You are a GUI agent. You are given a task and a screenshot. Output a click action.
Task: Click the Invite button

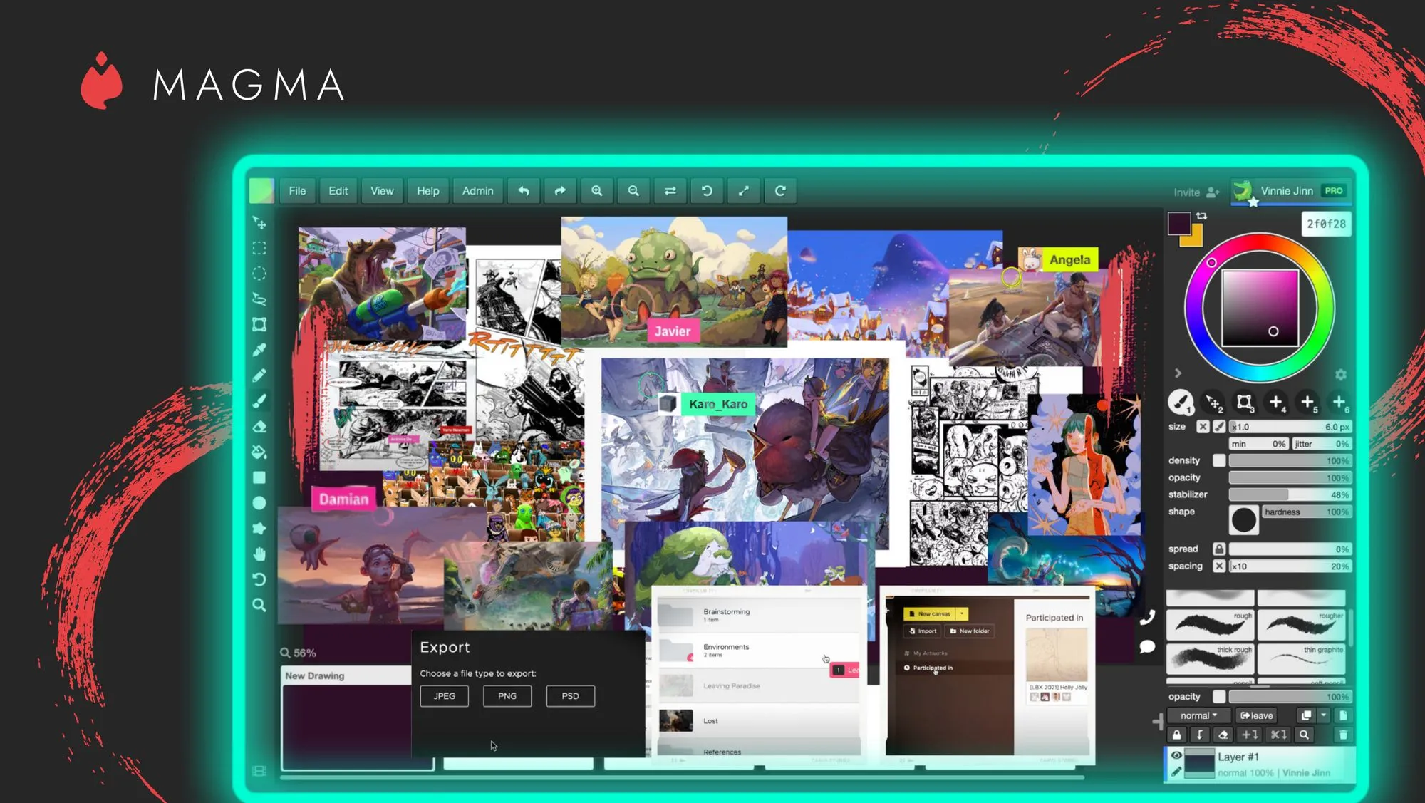[1196, 192]
